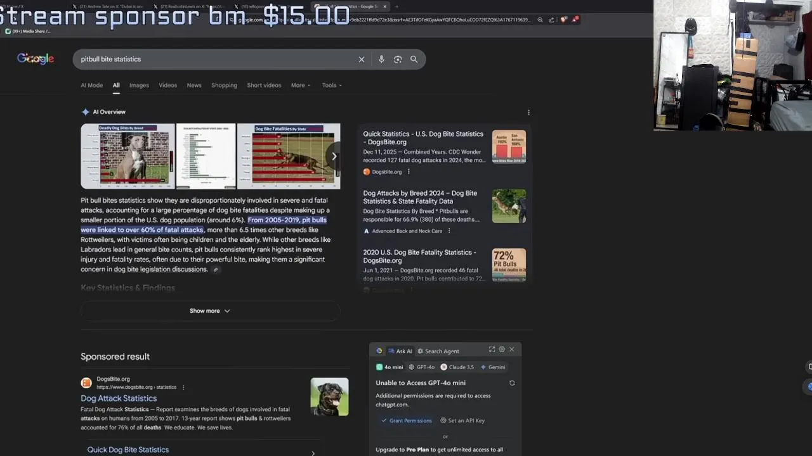Click Set an API Key

point(462,421)
